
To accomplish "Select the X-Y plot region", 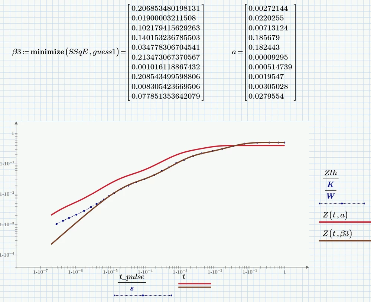I will (x=163, y=195).
